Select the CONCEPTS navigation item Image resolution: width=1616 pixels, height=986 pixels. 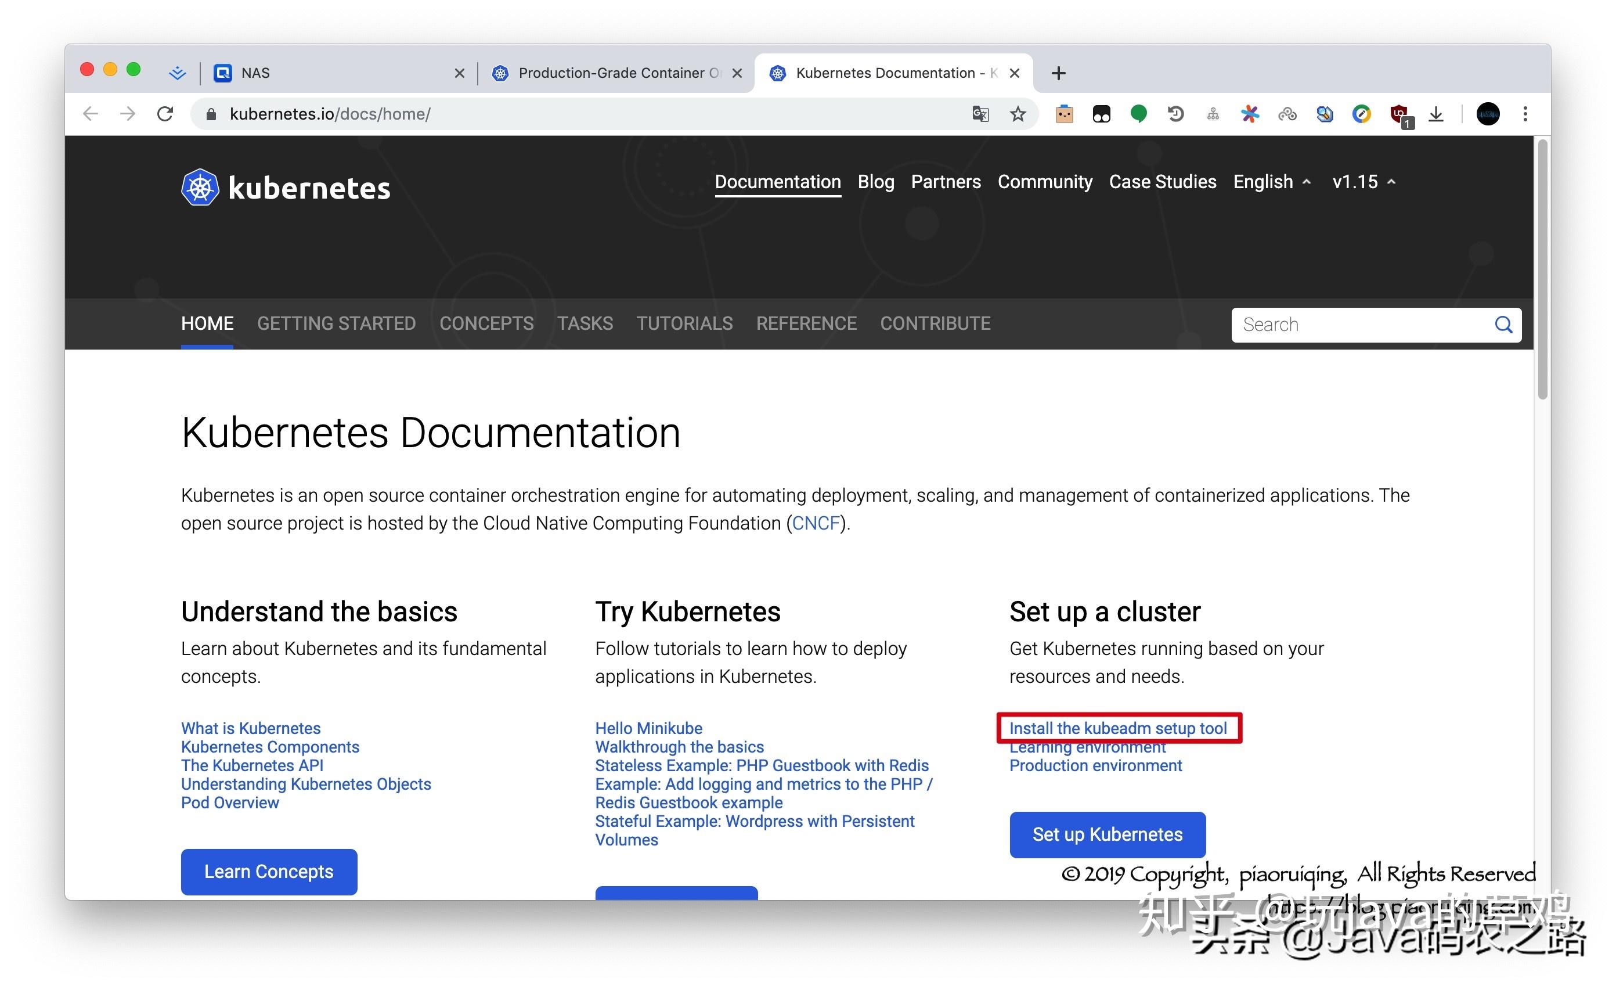(486, 323)
